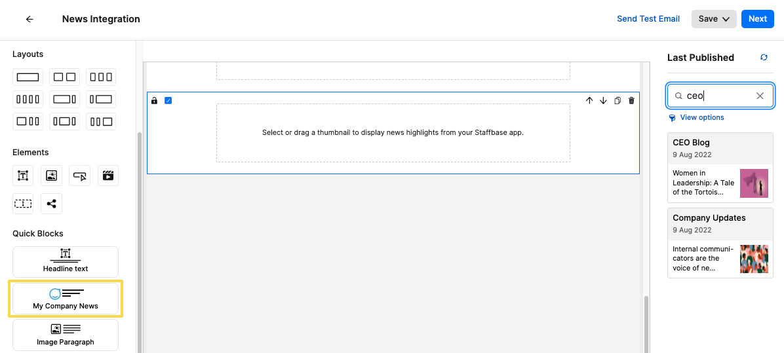The height and width of the screenshot is (353, 784).
Task: Add a social share element
Action: tap(51, 204)
